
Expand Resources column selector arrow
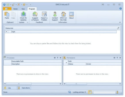click(6, 32)
